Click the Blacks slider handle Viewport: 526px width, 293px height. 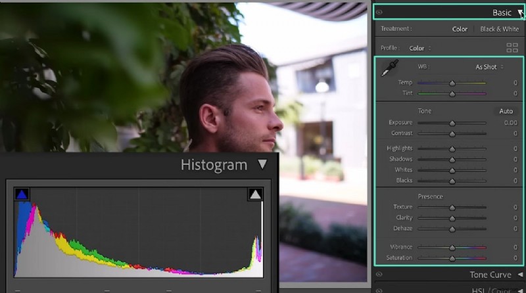pos(452,181)
